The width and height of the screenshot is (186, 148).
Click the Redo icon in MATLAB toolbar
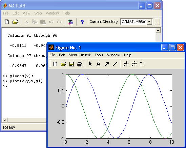tap(59, 22)
